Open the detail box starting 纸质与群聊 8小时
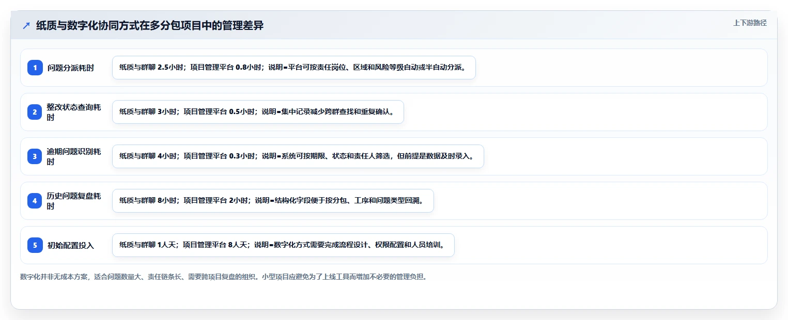This screenshot has width=788, height=320. click(x=273, y=201)
